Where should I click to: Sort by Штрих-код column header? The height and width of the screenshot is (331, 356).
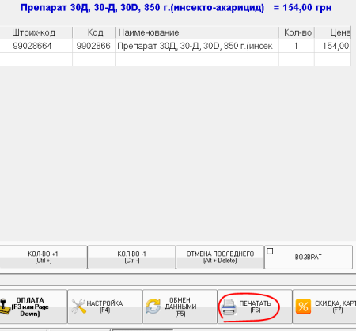pos(36,32)
